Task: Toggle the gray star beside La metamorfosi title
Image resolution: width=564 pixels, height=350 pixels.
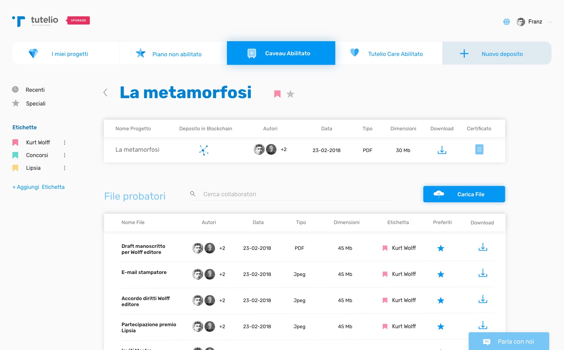Action: [x=290, y=94]
